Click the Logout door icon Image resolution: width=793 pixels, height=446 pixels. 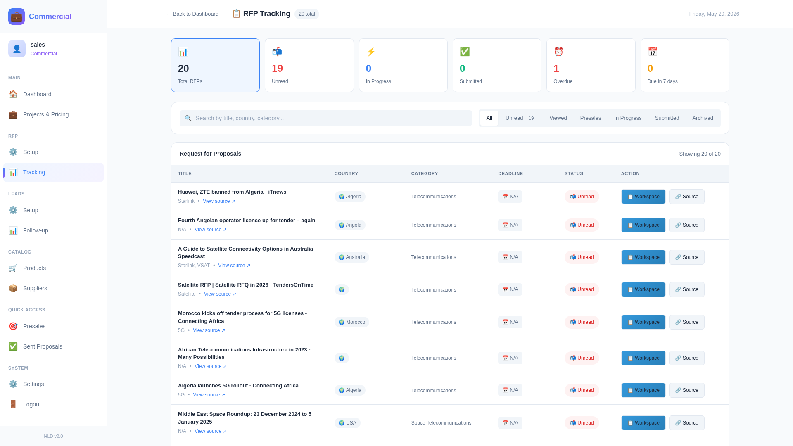[x=13, y=404]
